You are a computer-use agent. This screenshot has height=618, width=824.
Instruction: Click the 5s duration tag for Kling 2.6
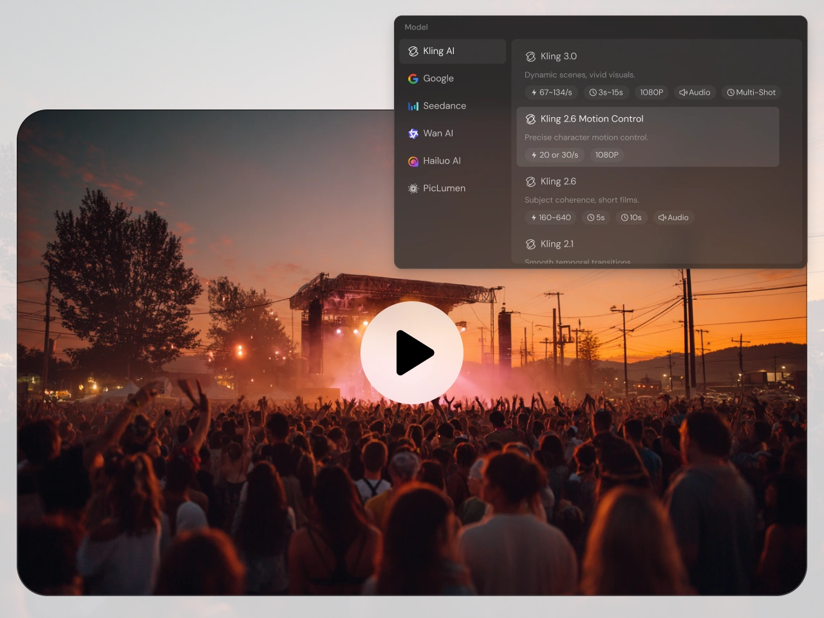pos(595,218)
